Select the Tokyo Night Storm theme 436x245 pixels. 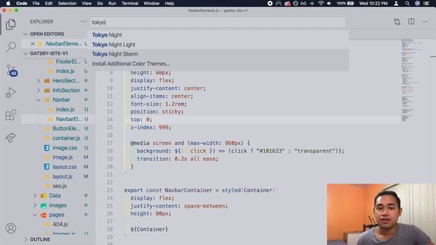pyautogui.click(x=218, y=54)
